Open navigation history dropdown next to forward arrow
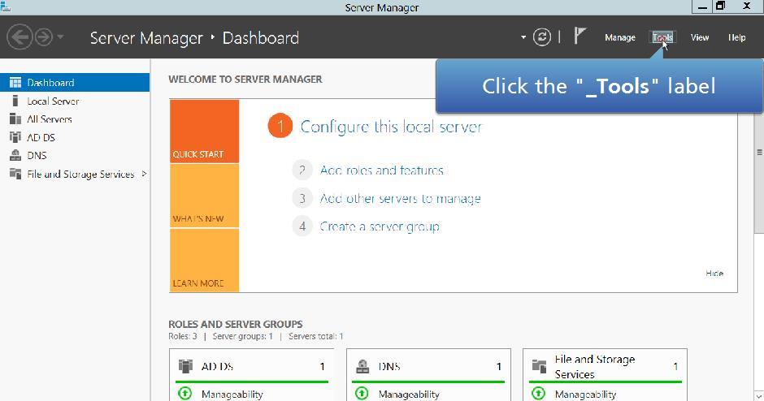764x401 pixels. click(60, 37)
